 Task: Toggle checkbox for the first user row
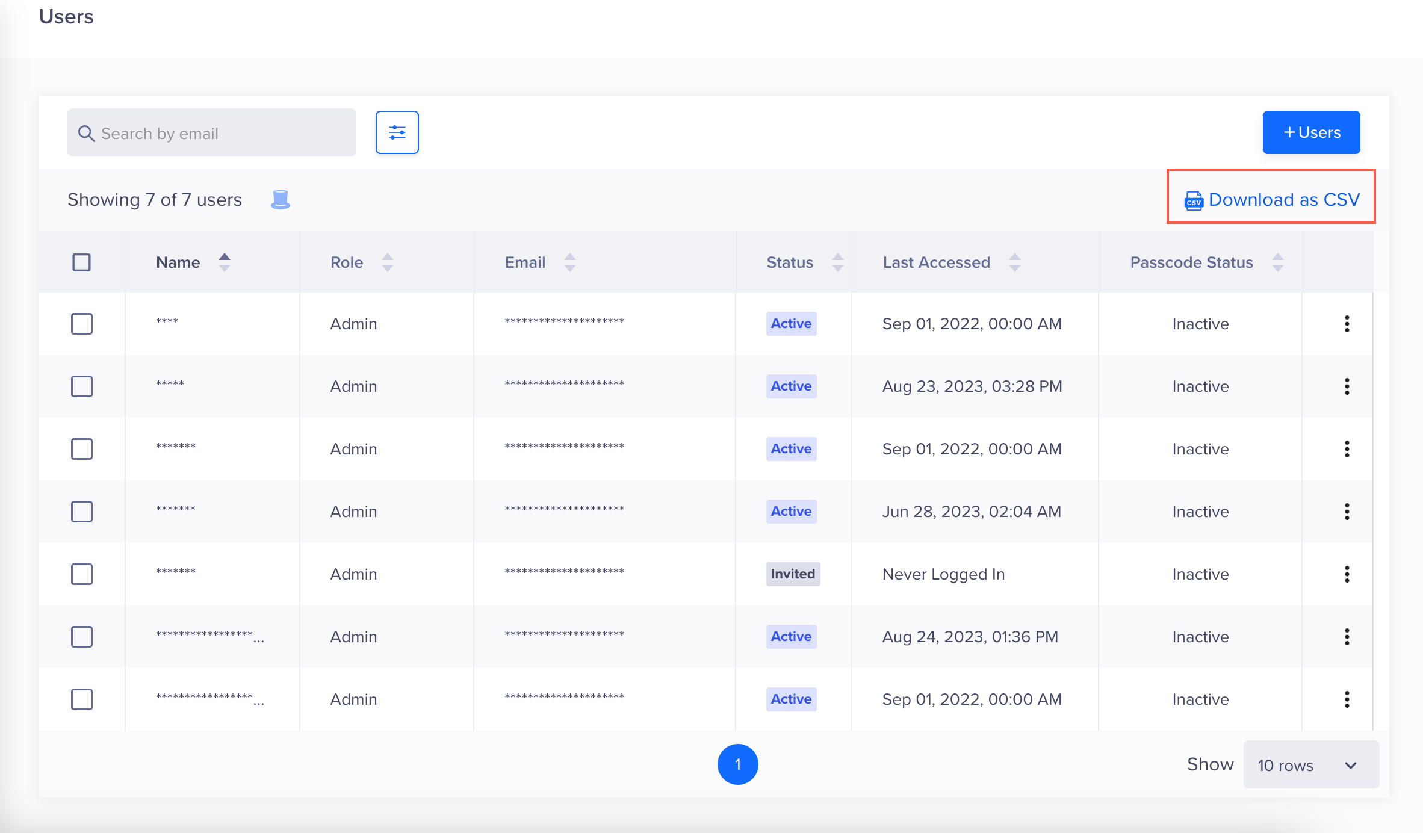81,323
